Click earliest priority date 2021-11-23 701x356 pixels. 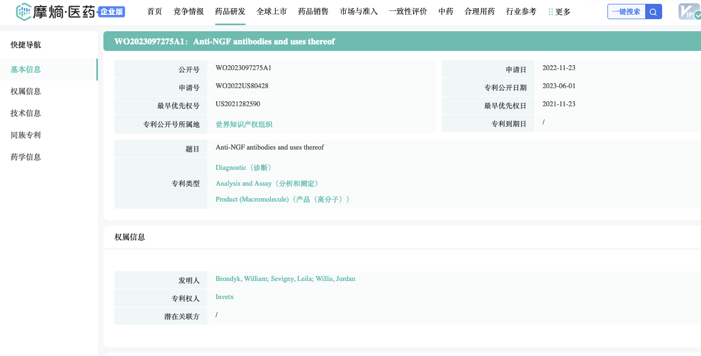pos(559,104)
